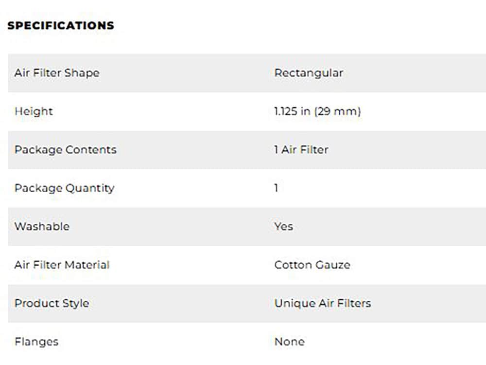486x365 pixels.
Task: Click the Height label
Action: pyautogui.click(x=34, y=111)
